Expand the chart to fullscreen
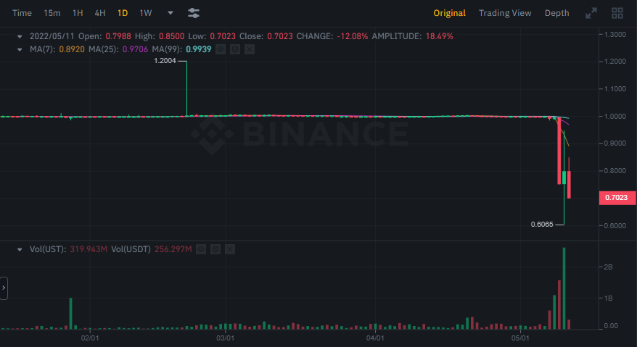 pos(591,13)
